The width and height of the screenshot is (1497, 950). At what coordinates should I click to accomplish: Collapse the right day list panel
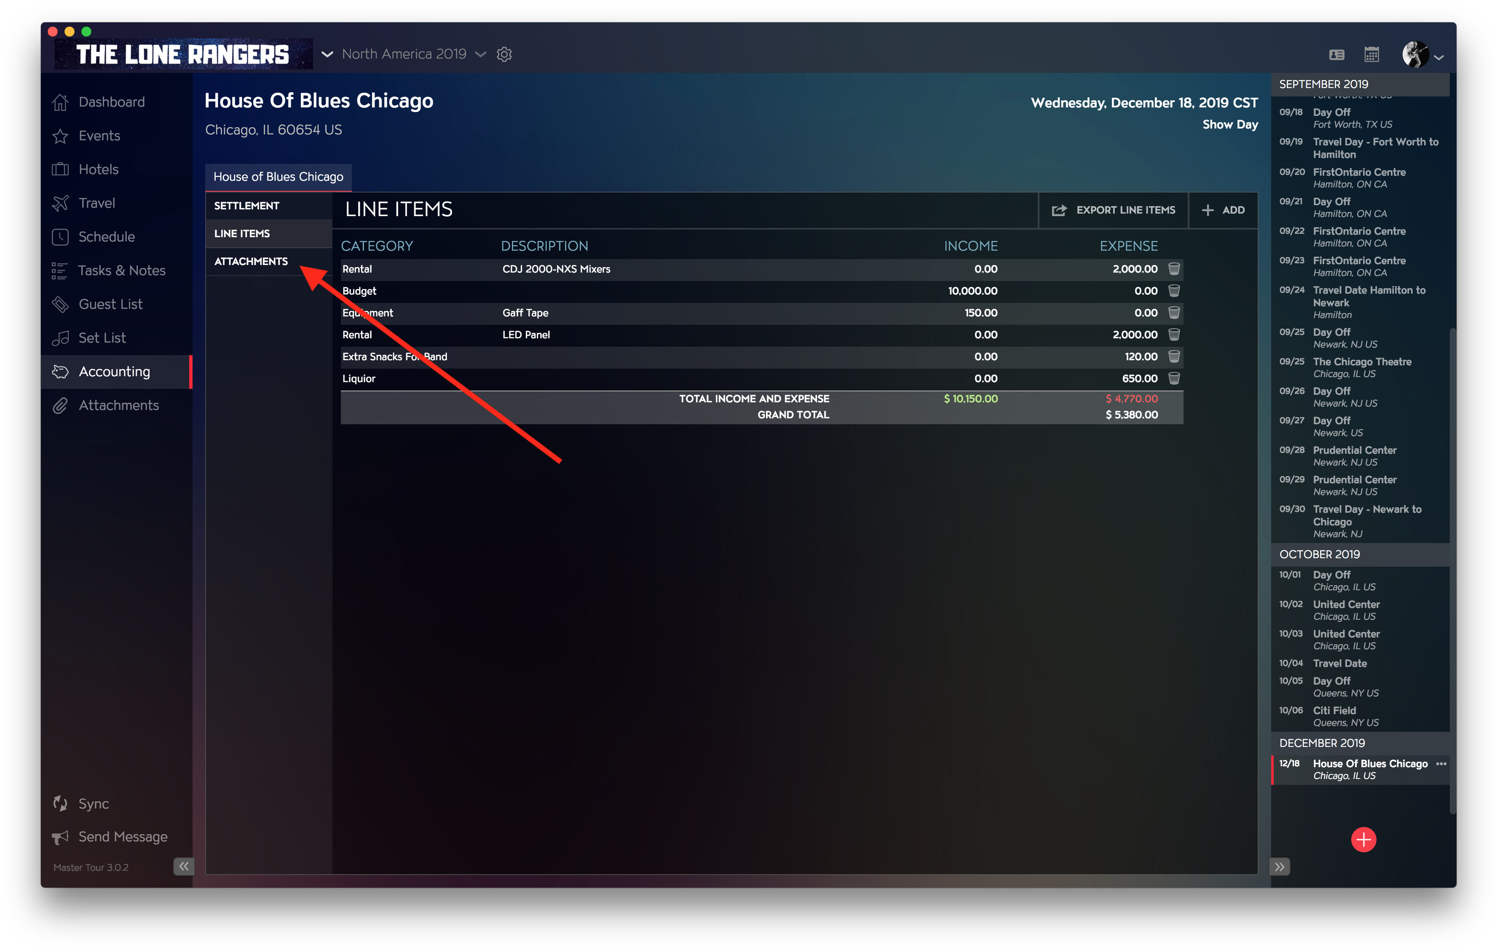1280,867
